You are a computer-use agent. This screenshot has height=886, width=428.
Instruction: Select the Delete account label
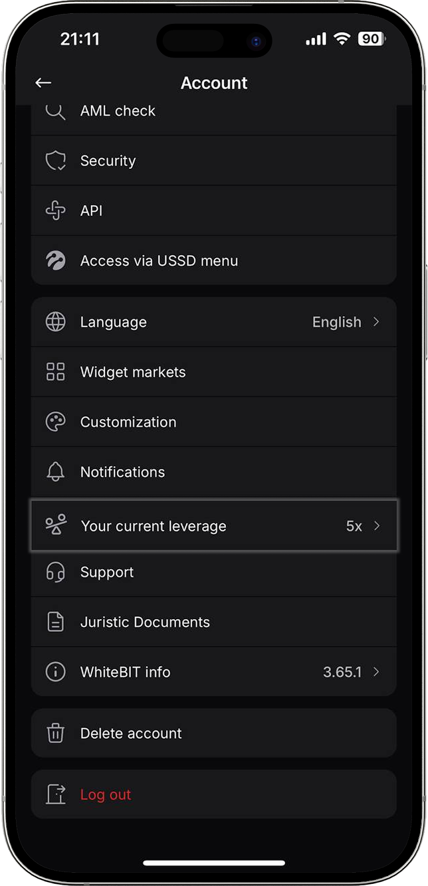(x=131, y=733)
